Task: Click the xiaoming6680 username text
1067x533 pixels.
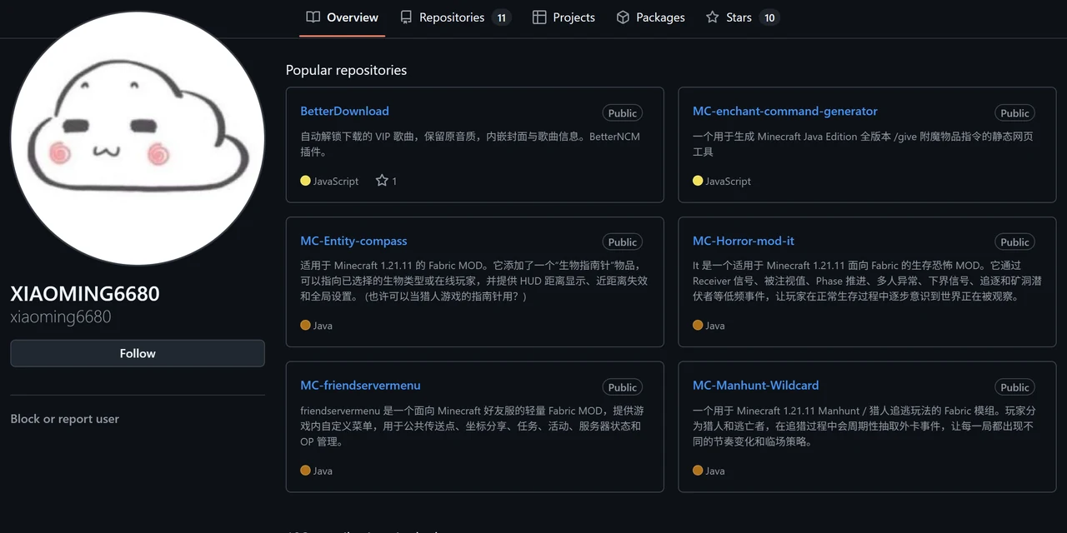Action: point(61,317)
